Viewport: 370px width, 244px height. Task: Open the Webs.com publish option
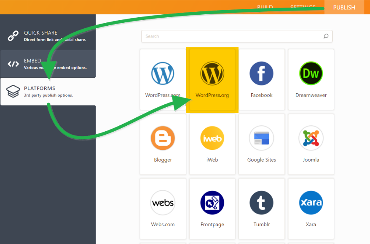click(x=163, y=203)
